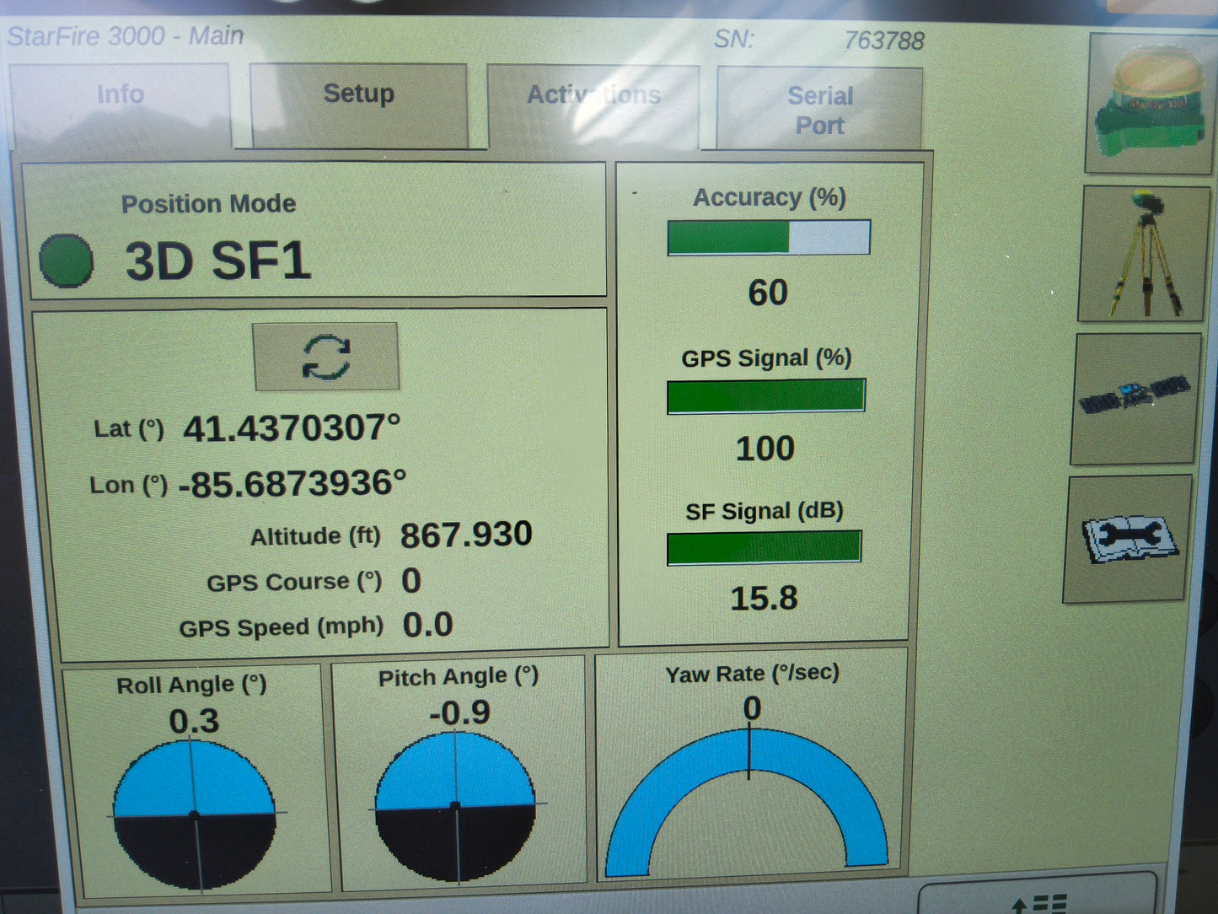This screenshot has height=914, width=1218.
Task: Open the StarFire receiver icon
Action: click(1150, 104)
